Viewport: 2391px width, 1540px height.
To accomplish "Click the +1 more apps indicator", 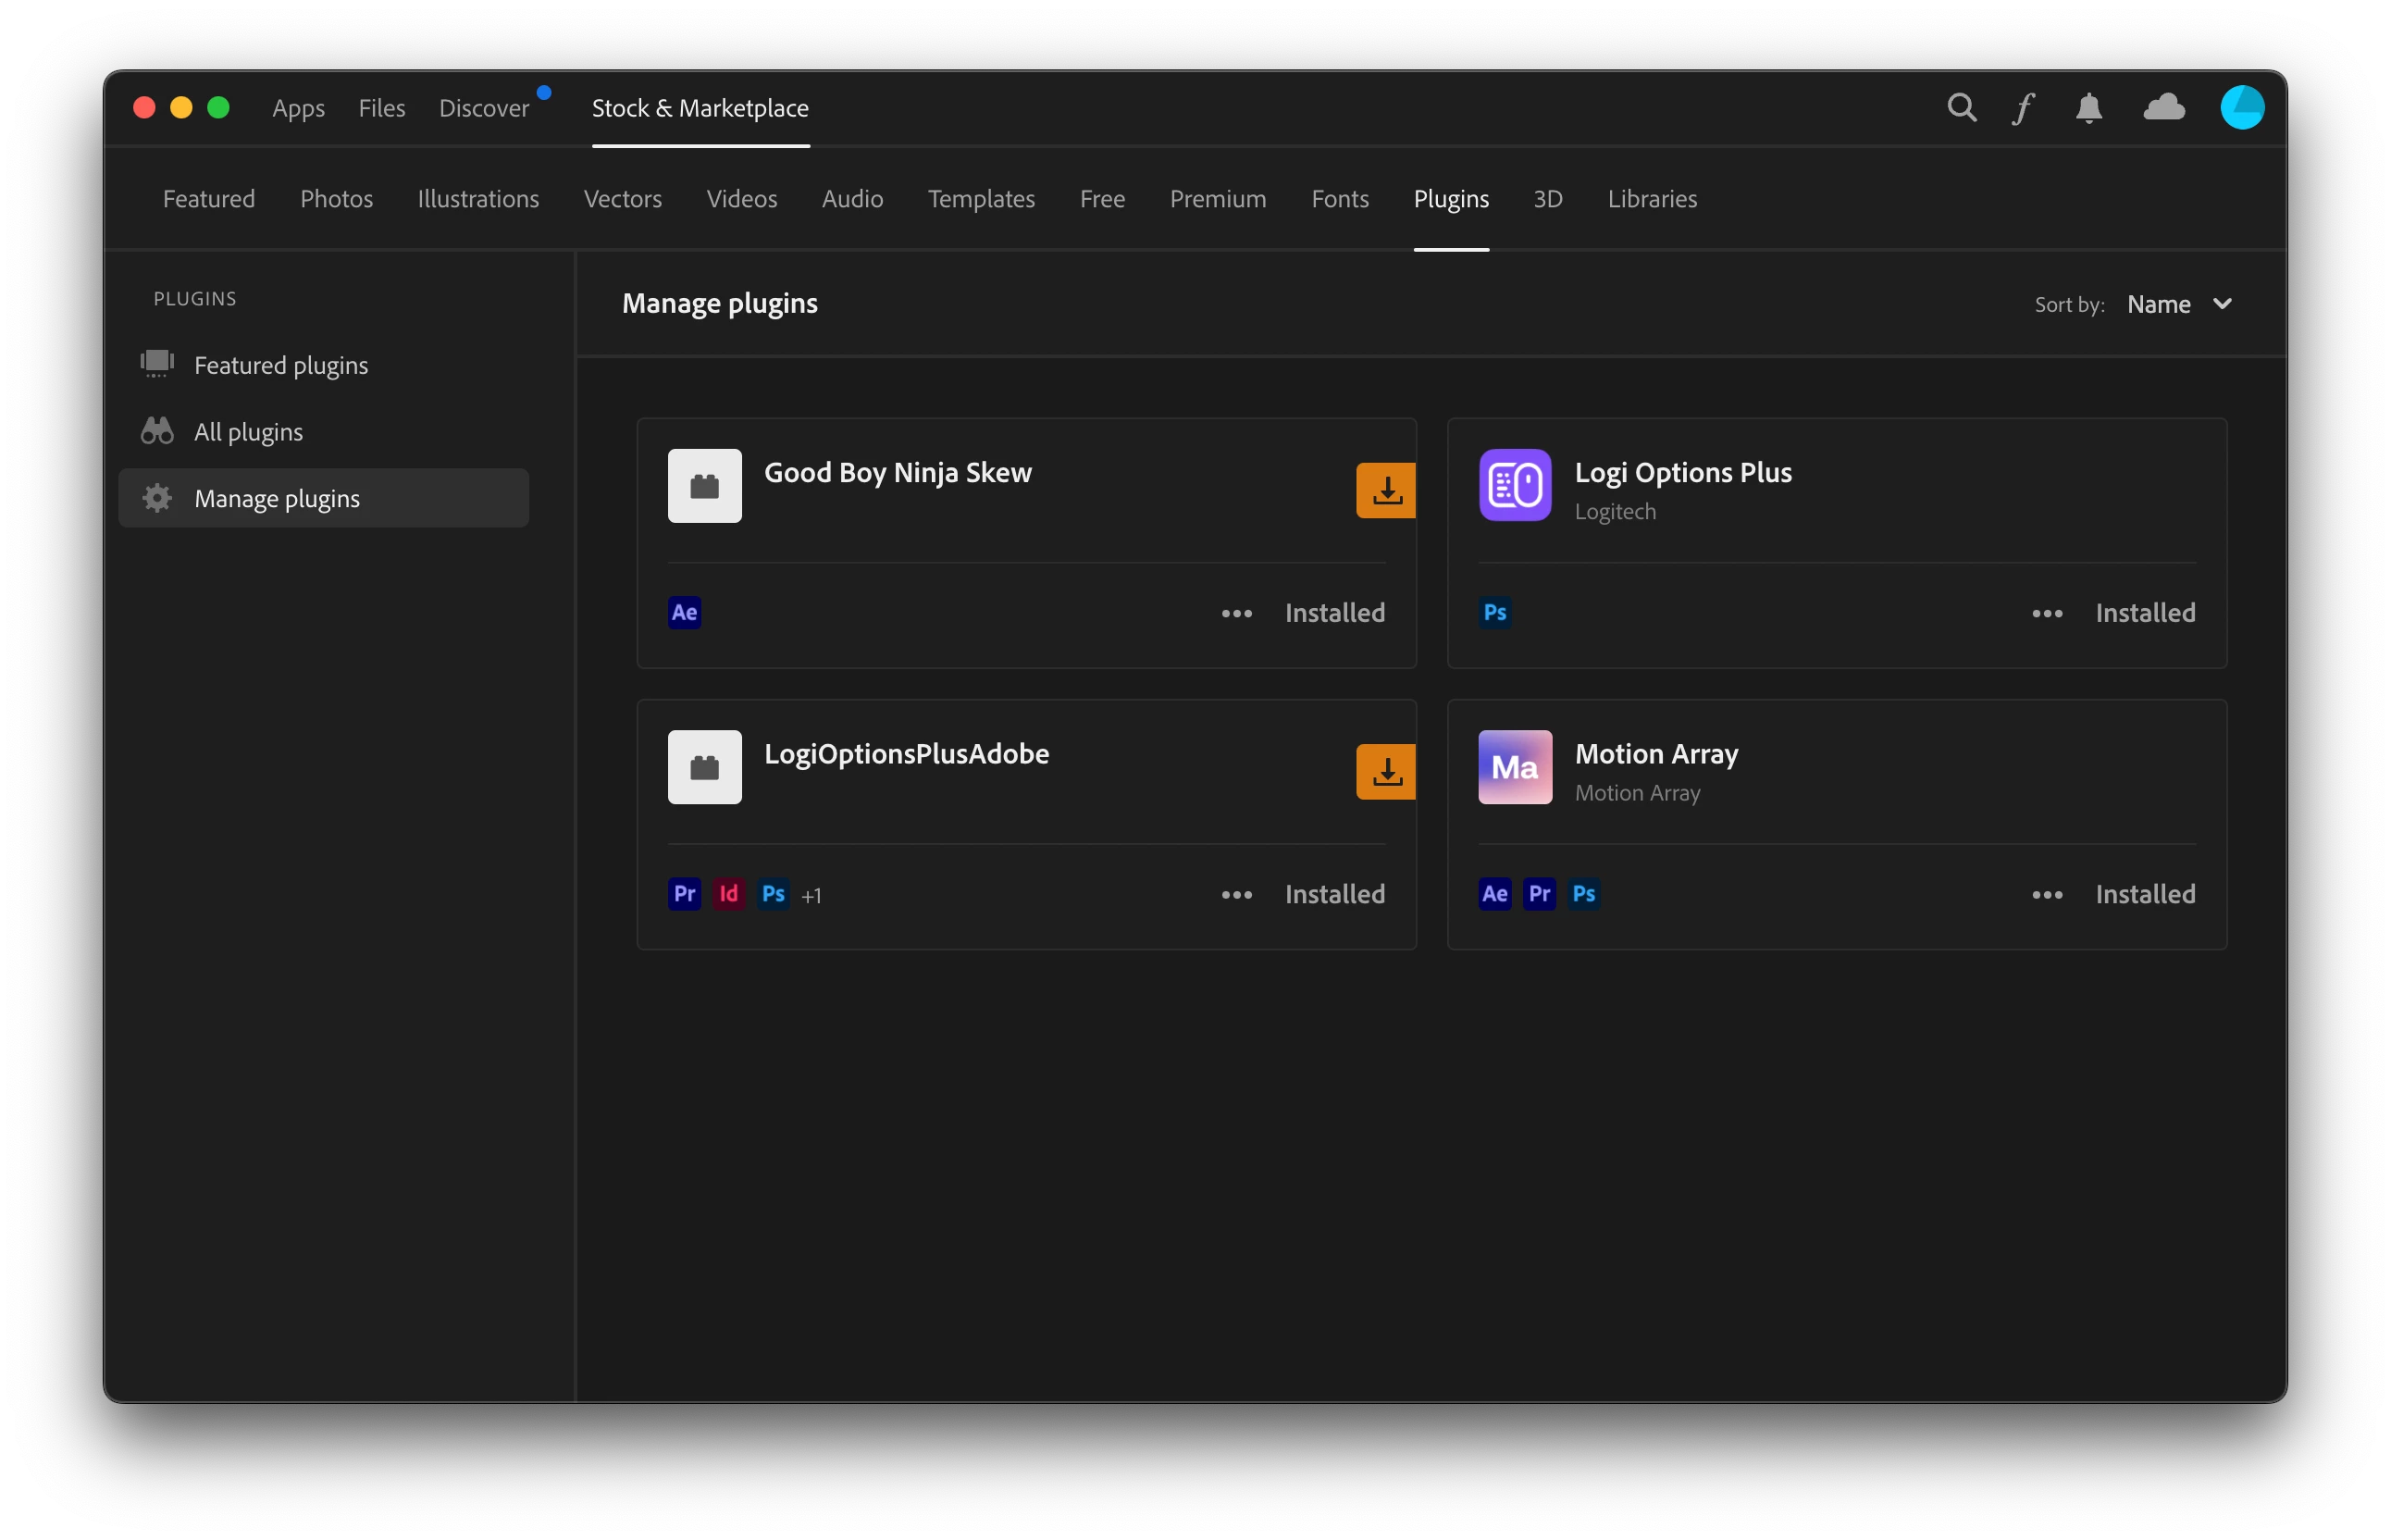I will pyautogui.click(x=811, y=895).
